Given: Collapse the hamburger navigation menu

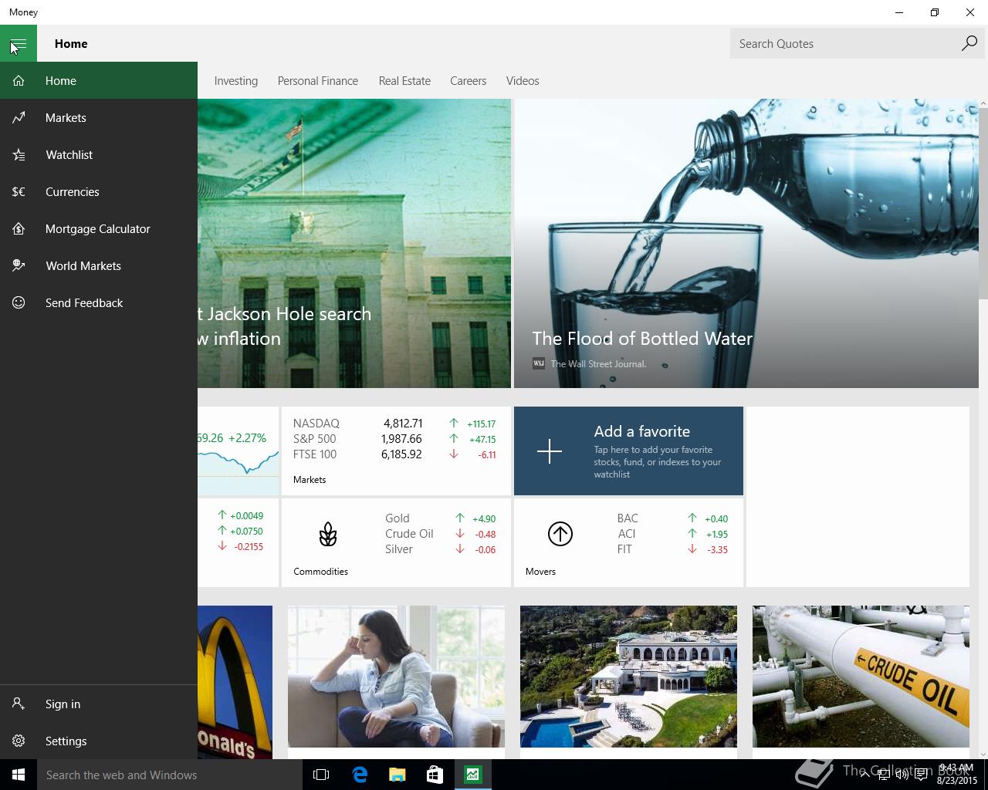Looking at the screenshot, I should pos(19,44).
